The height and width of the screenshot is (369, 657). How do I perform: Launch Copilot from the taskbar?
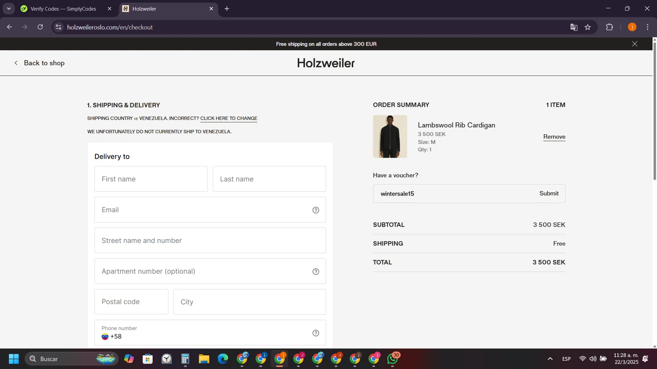129,359
